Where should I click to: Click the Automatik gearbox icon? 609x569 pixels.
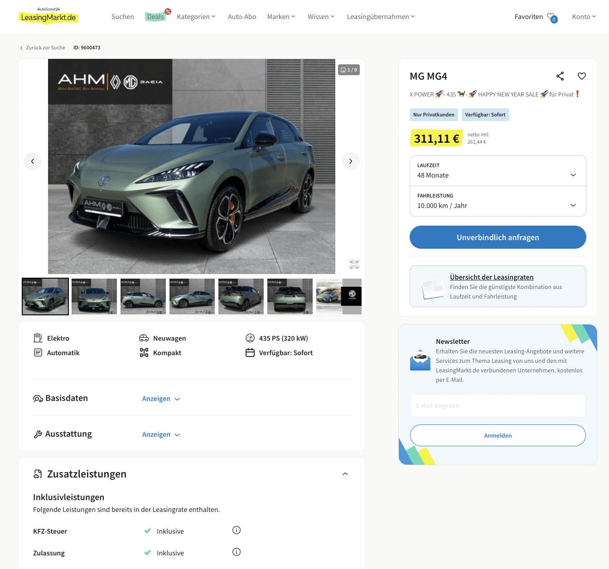[38, 352]
